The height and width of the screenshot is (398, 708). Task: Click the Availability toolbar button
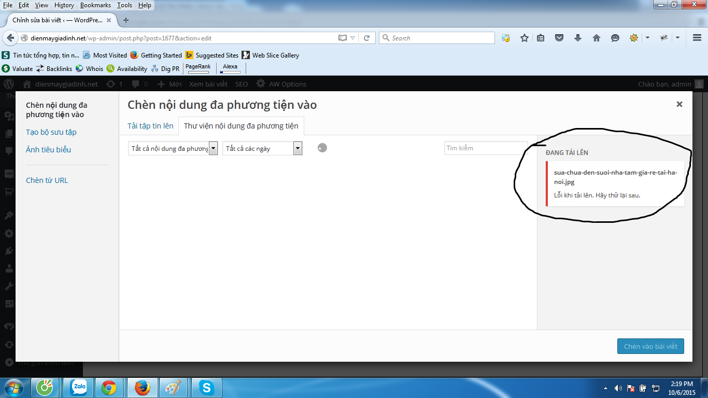(127, 68)
